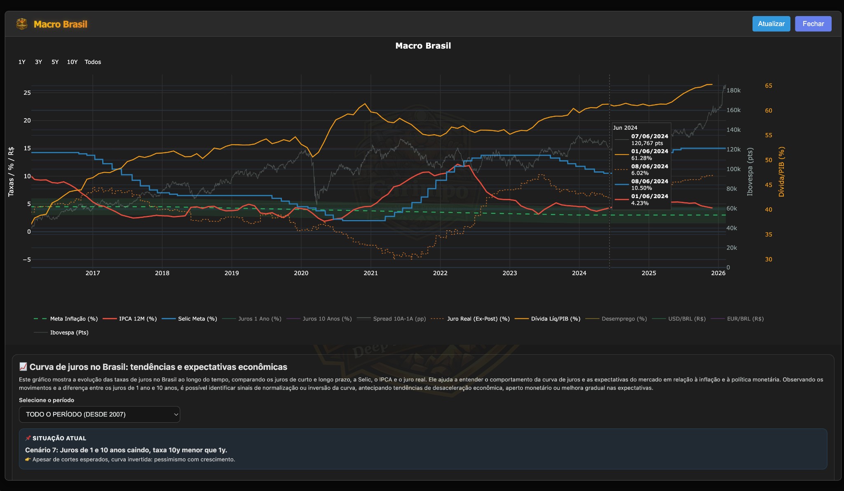Switch chart range to 5Y
The height and width of the screenshot is (491, 844).
click(x=55, y=62)
